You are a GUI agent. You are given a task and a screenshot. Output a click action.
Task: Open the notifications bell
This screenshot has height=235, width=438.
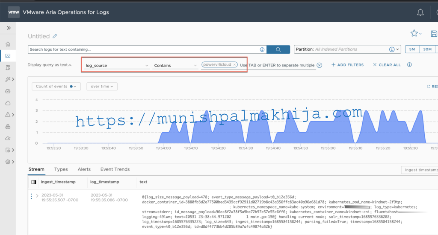[x=420, y=12]
